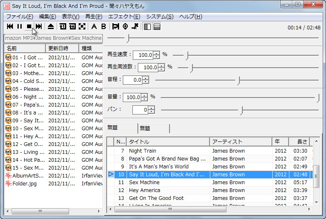Click the 音量 volume slider thumb
This screenshot has width=326, height=219.
317,98
